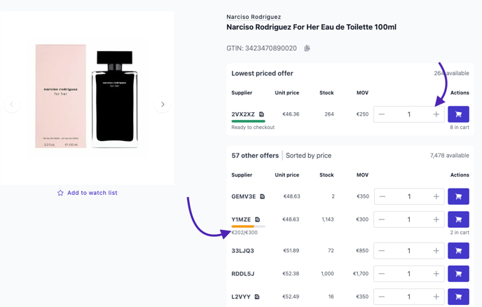Increase quantity for GEMV3E offer
The image size is (482, 307).
pos(436,196)
